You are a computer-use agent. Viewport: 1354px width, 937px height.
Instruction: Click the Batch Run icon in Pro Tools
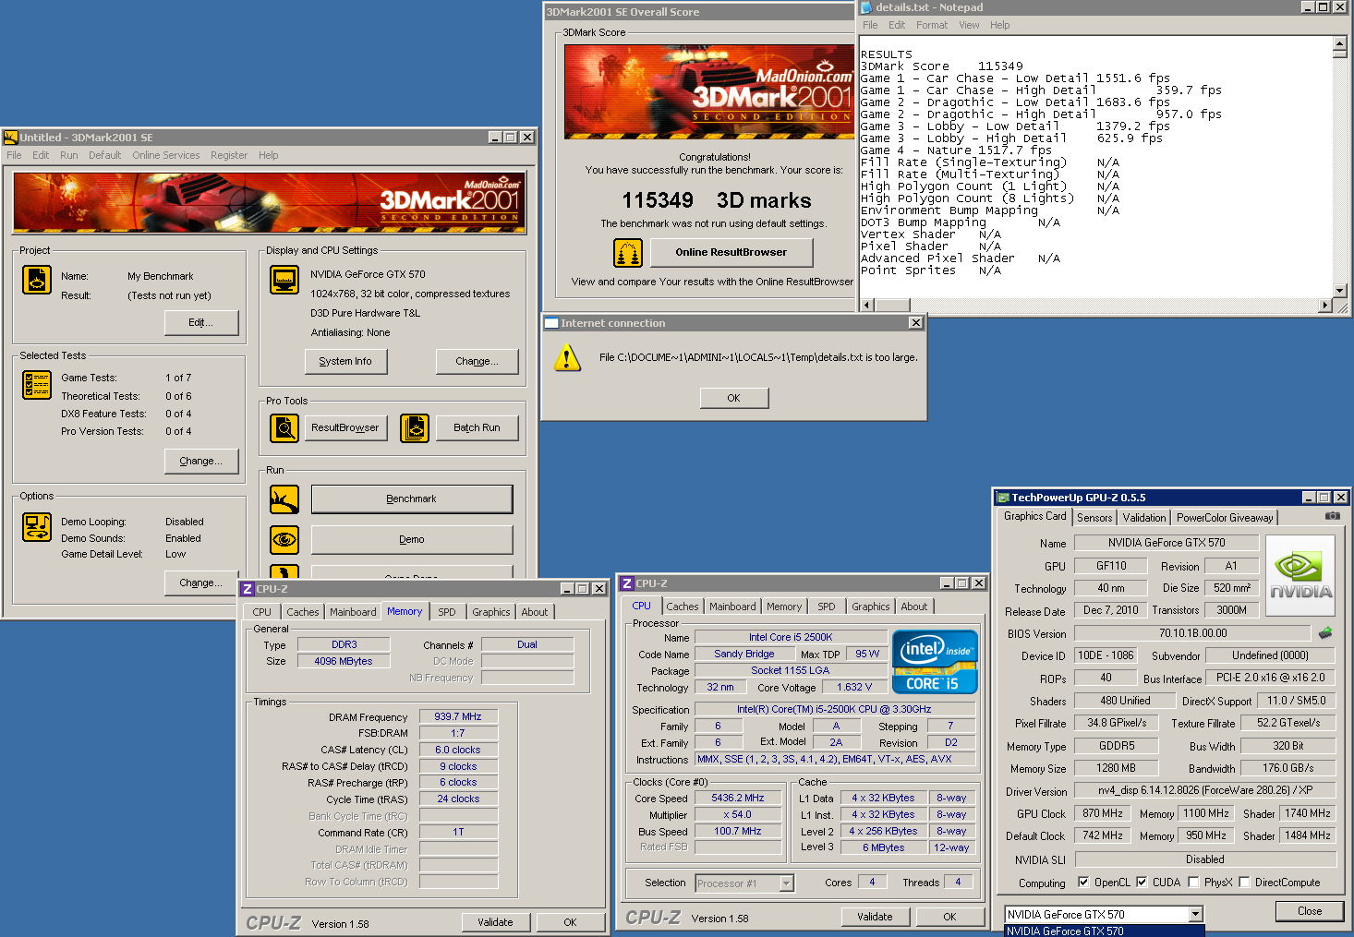415,428
